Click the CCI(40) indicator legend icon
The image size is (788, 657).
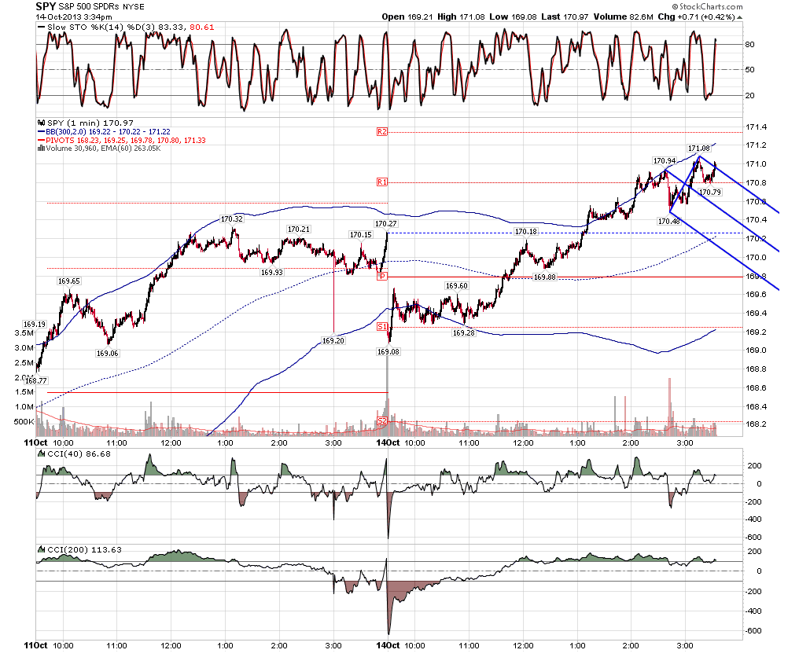(x=42, y=453)
